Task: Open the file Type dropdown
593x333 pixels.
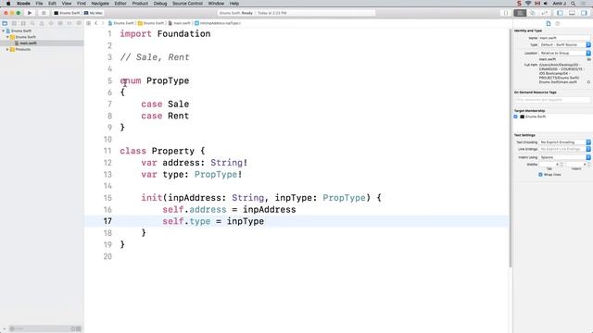Action: point(564,44)
